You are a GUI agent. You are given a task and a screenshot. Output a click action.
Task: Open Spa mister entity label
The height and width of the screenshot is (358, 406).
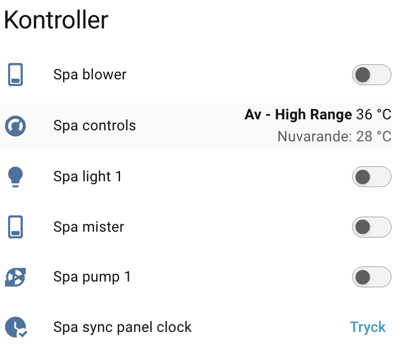click(x=89, y=227)
